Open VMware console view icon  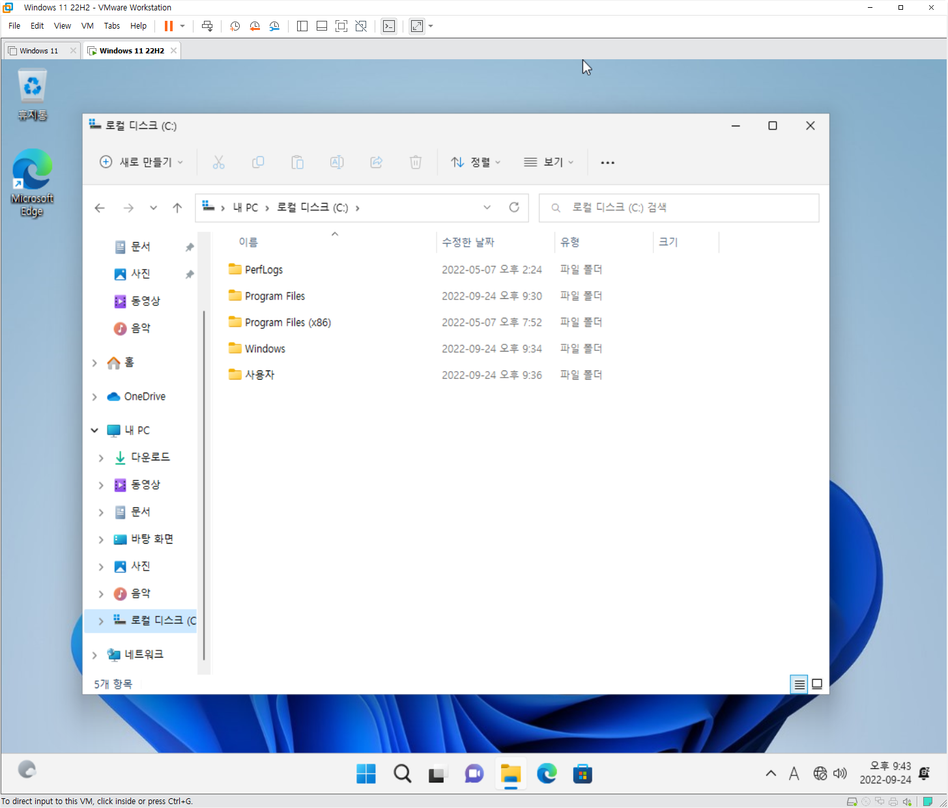389,26
